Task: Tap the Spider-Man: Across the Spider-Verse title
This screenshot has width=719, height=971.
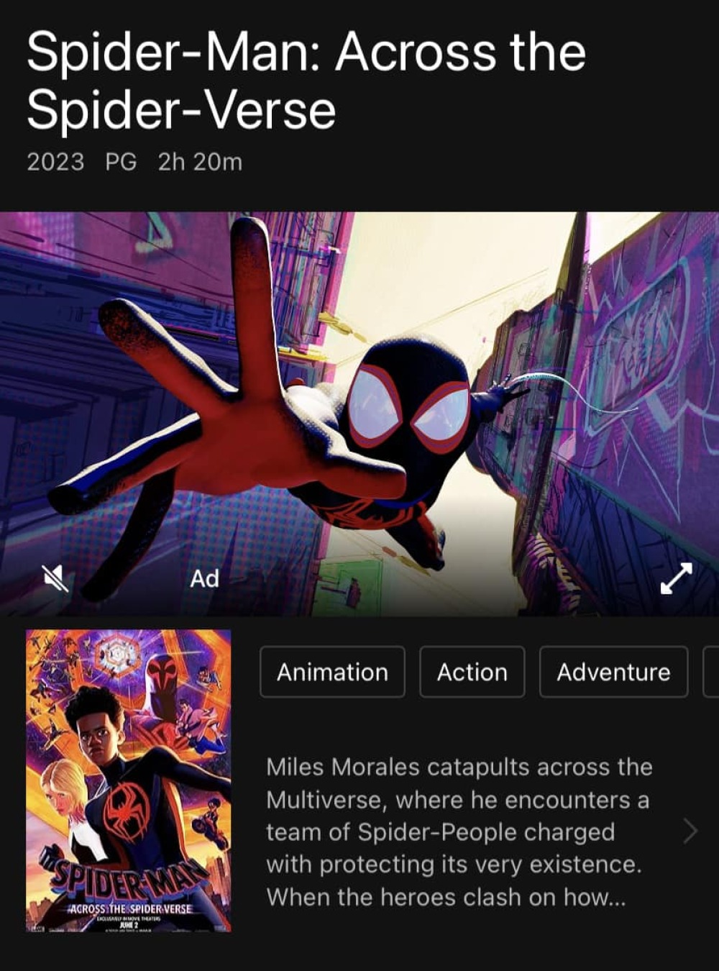Action: click(306, 81)
